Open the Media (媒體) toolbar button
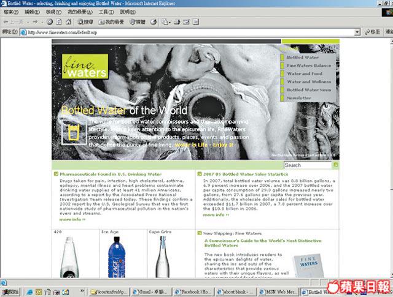Image resolution: width=393 pixels, height=297 pixels. (x=138, y=22)
